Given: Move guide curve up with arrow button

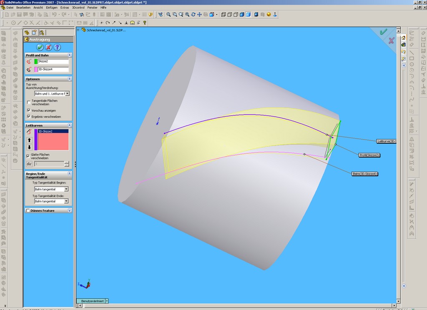Looking at the screenshot, I should [29, 140].
